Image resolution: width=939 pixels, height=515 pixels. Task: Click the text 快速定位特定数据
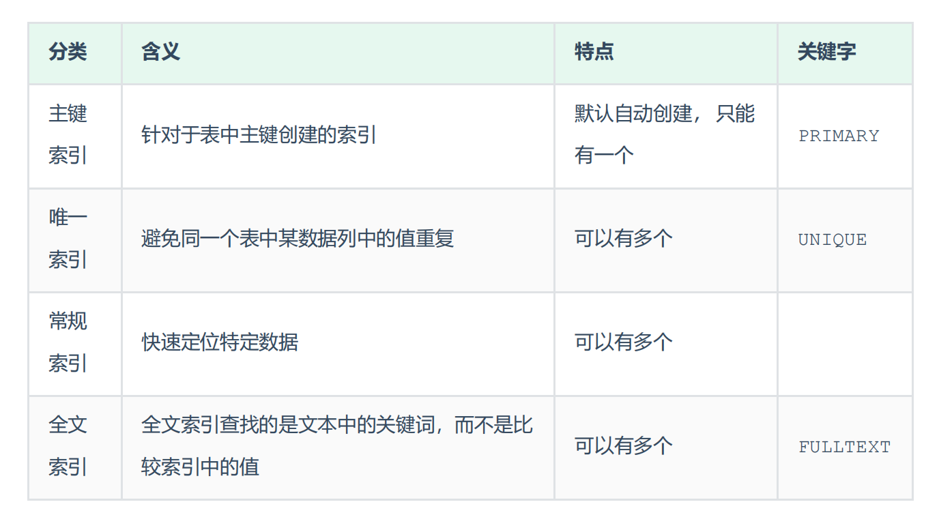click(220, 342)
